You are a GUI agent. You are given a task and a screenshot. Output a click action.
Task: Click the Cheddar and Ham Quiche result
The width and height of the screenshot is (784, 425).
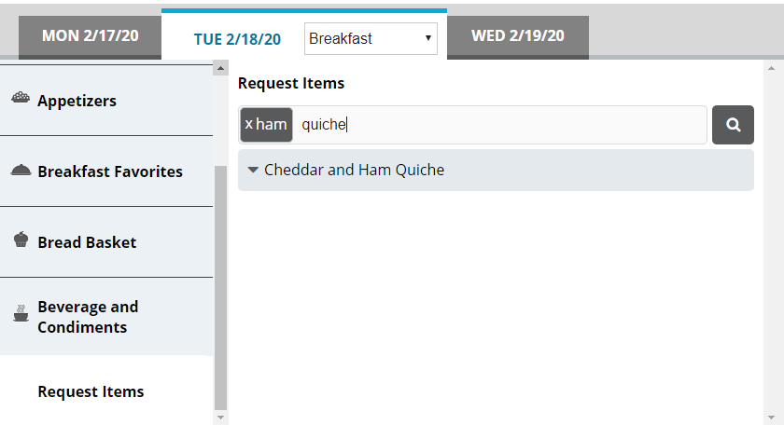pyautogui.click(x=355, y=171)
